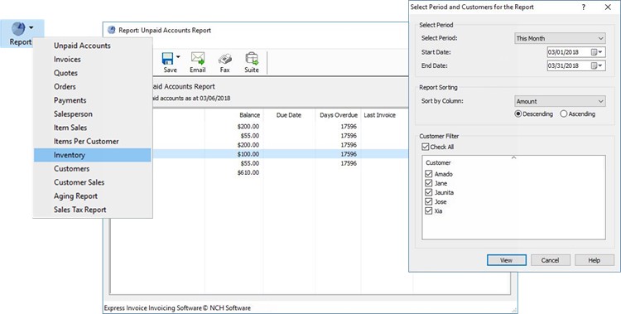Expand the Save dropdown arrow
This screenshot has height=314, width=621.
click(178, 57)
